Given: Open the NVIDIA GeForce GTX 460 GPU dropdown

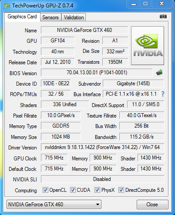Looking at the screenshot, I should 54,205.
